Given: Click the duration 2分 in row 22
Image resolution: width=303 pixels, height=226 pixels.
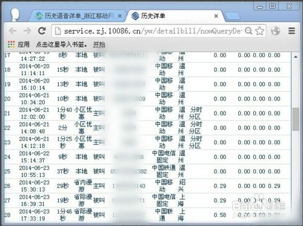Looking at the screenshot, I should pos(63,128).
